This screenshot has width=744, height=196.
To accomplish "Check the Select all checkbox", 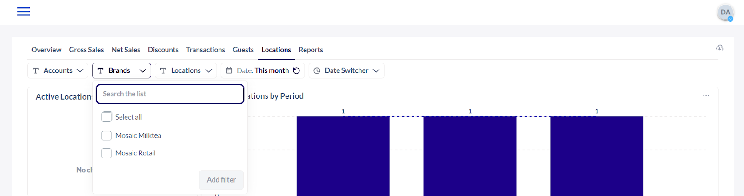I will point(106,117).
